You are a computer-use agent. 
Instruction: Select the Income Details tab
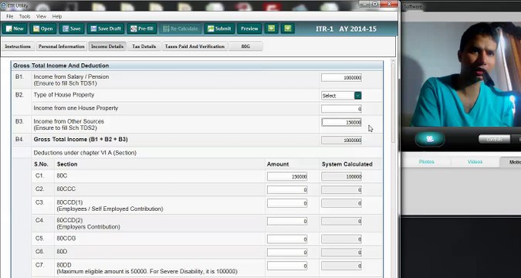107,46
